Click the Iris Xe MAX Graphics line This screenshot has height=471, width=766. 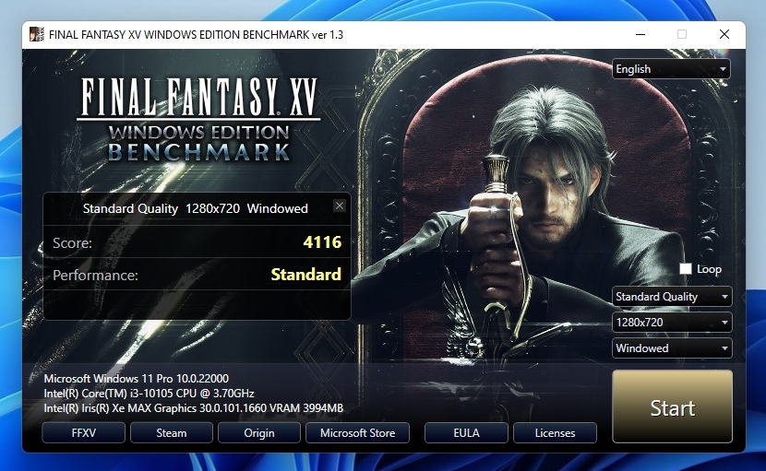coord(194,408)
